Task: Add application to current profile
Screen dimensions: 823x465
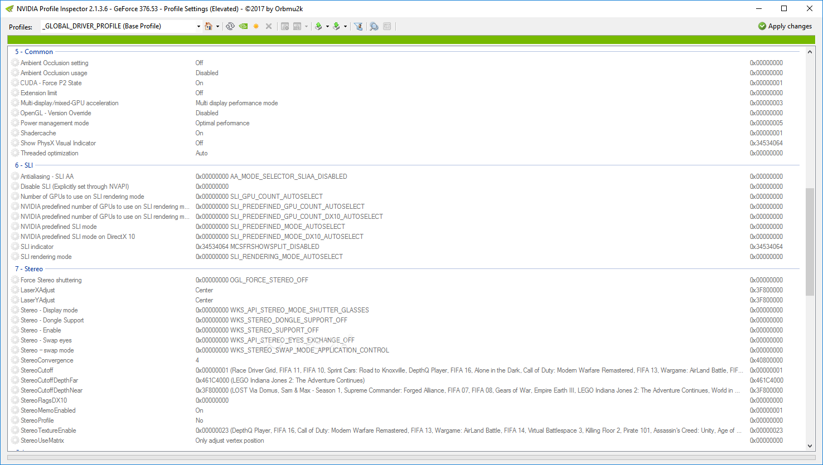Action: coord(284,26)
